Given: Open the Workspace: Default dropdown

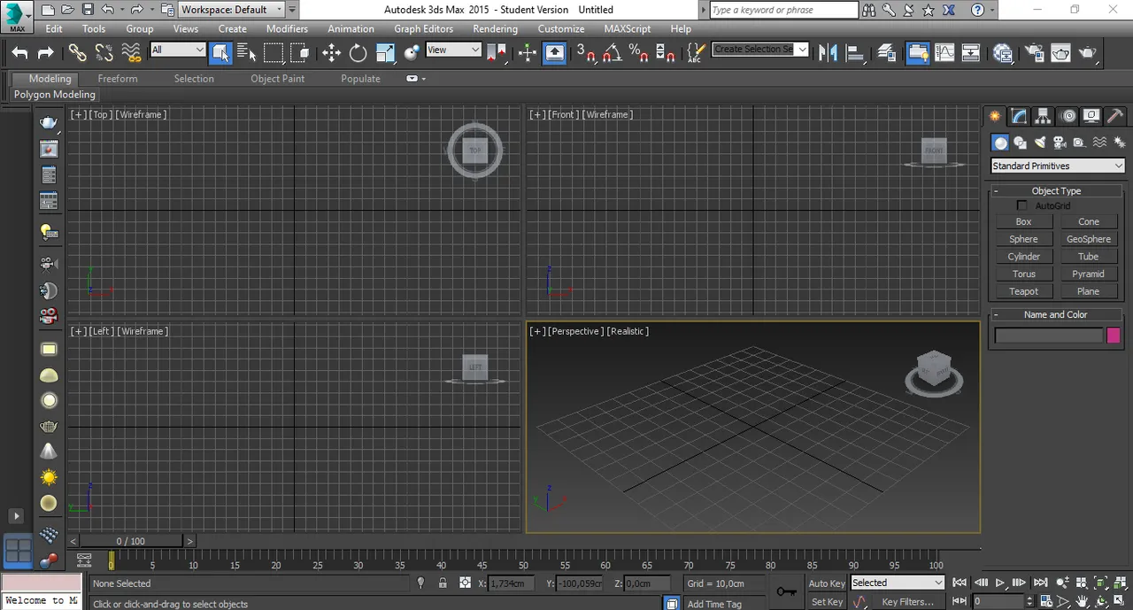Looking at the screenshot, I should pos(232,10).
